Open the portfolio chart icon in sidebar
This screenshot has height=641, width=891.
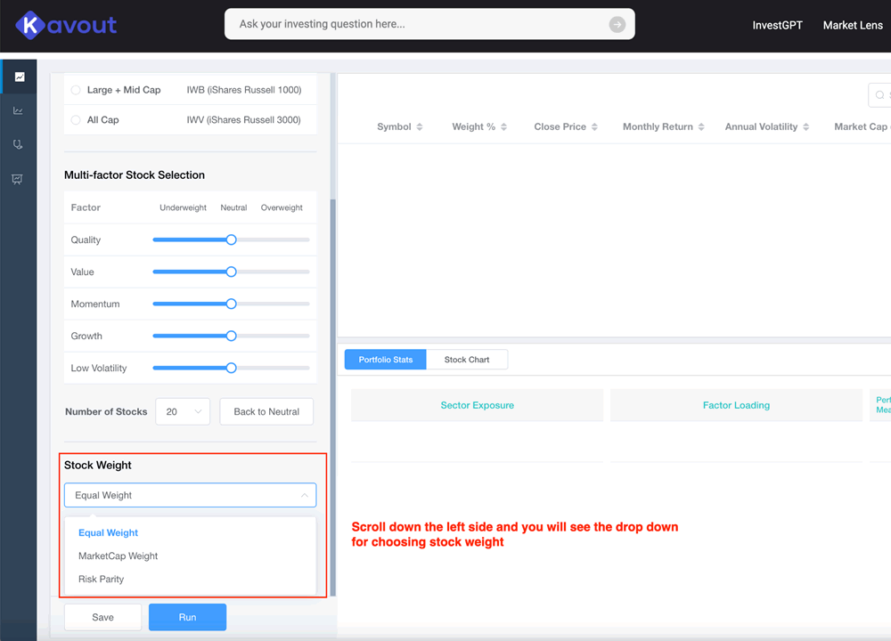click(19, 77)
